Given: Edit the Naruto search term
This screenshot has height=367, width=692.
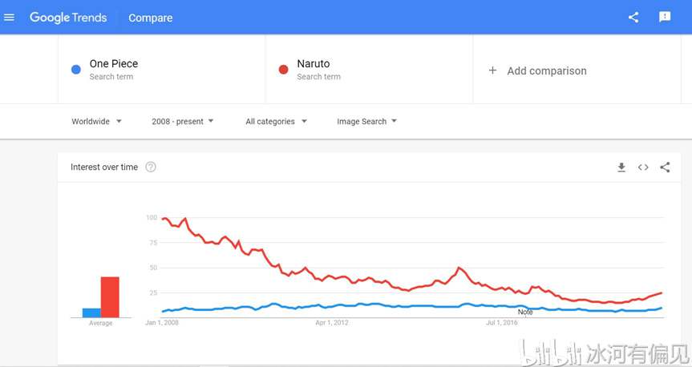Looking at the screenshot, I should coord(314,64).
